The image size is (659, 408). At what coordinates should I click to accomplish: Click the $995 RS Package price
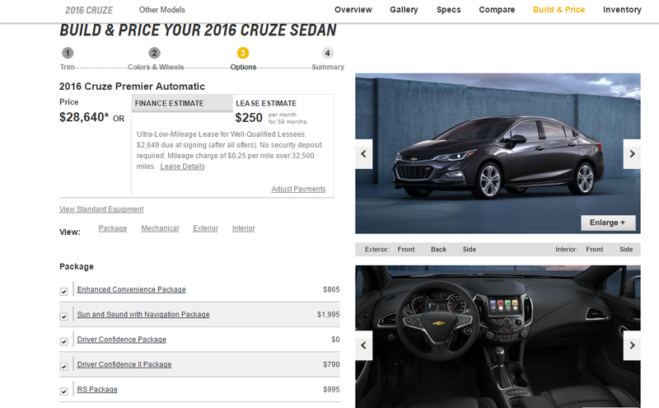[x=331, y=390]
